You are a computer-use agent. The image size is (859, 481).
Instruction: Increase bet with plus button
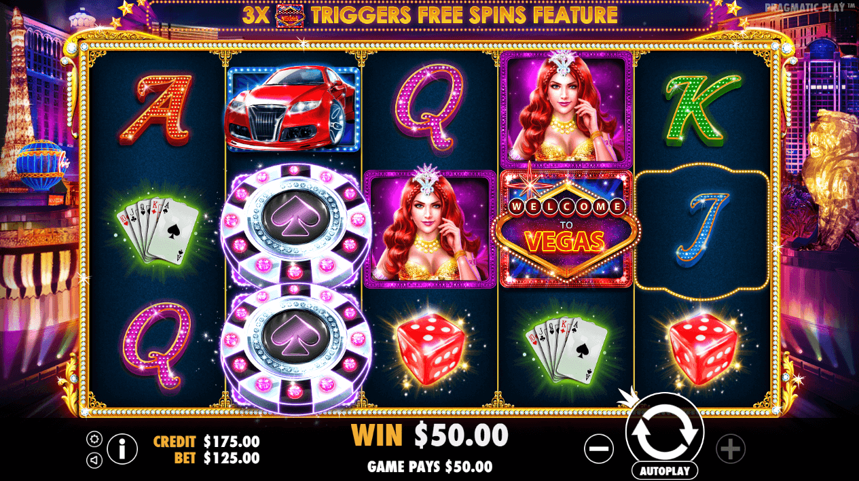coord(731,449)
